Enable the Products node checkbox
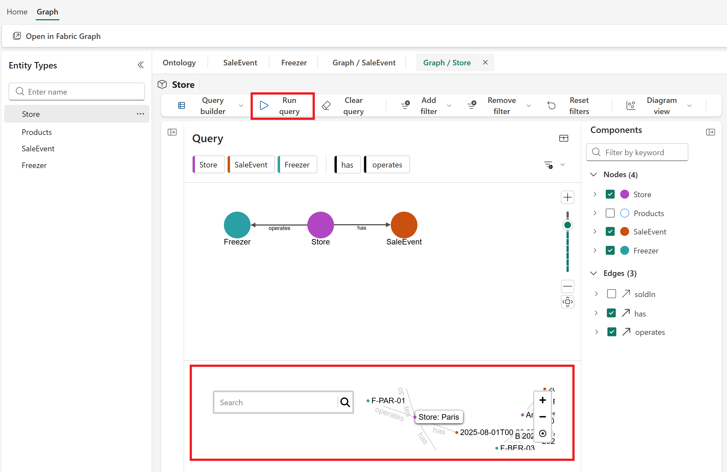Image resolution: width=727 pixels, height=472 pixels. pyautogui.click(x=610, y=213)
